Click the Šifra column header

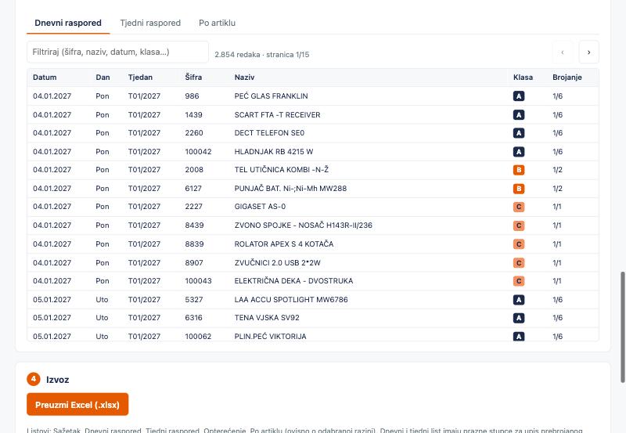(193, 78)
